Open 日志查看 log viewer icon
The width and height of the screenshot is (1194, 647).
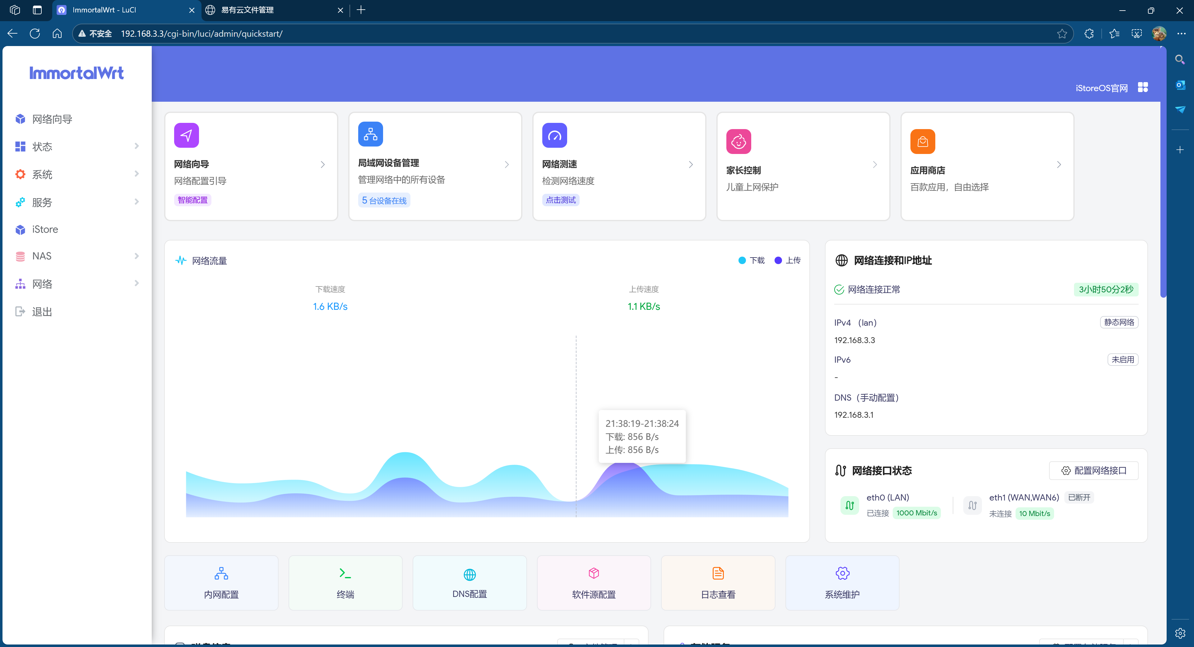(718, 573)
